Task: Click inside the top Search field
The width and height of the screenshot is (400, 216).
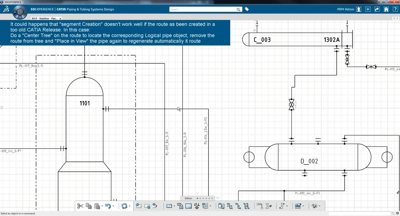Action: point(203,10)
